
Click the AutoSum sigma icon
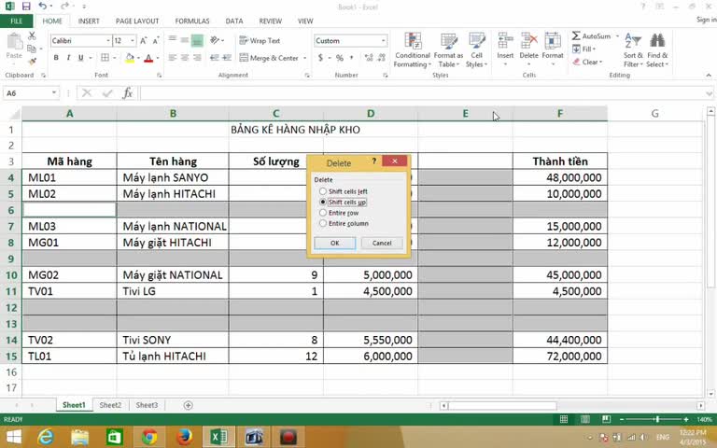coord(576,35)
